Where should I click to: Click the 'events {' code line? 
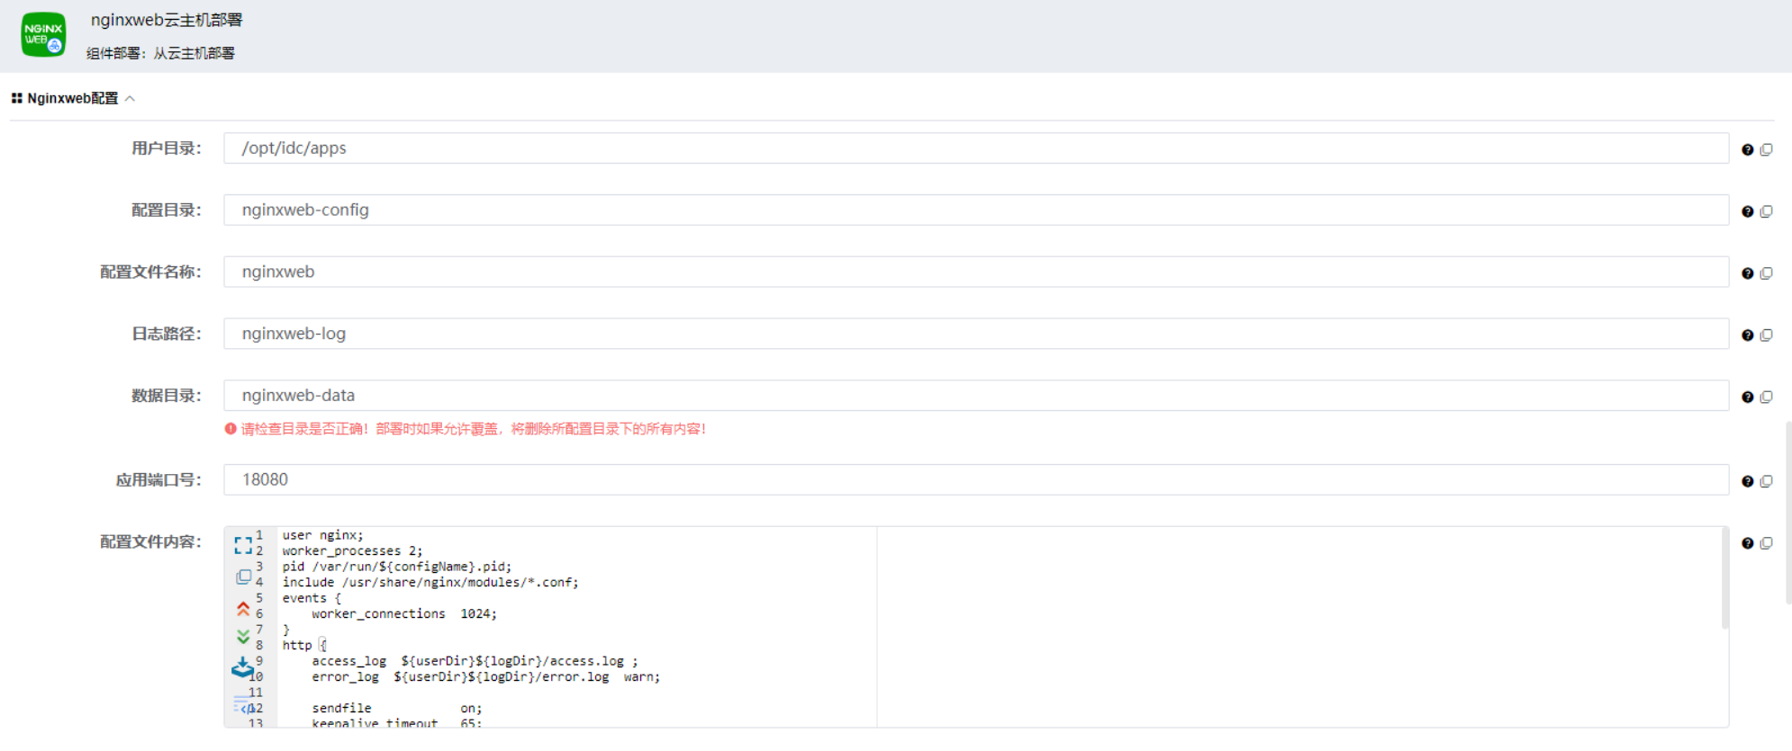312,598
